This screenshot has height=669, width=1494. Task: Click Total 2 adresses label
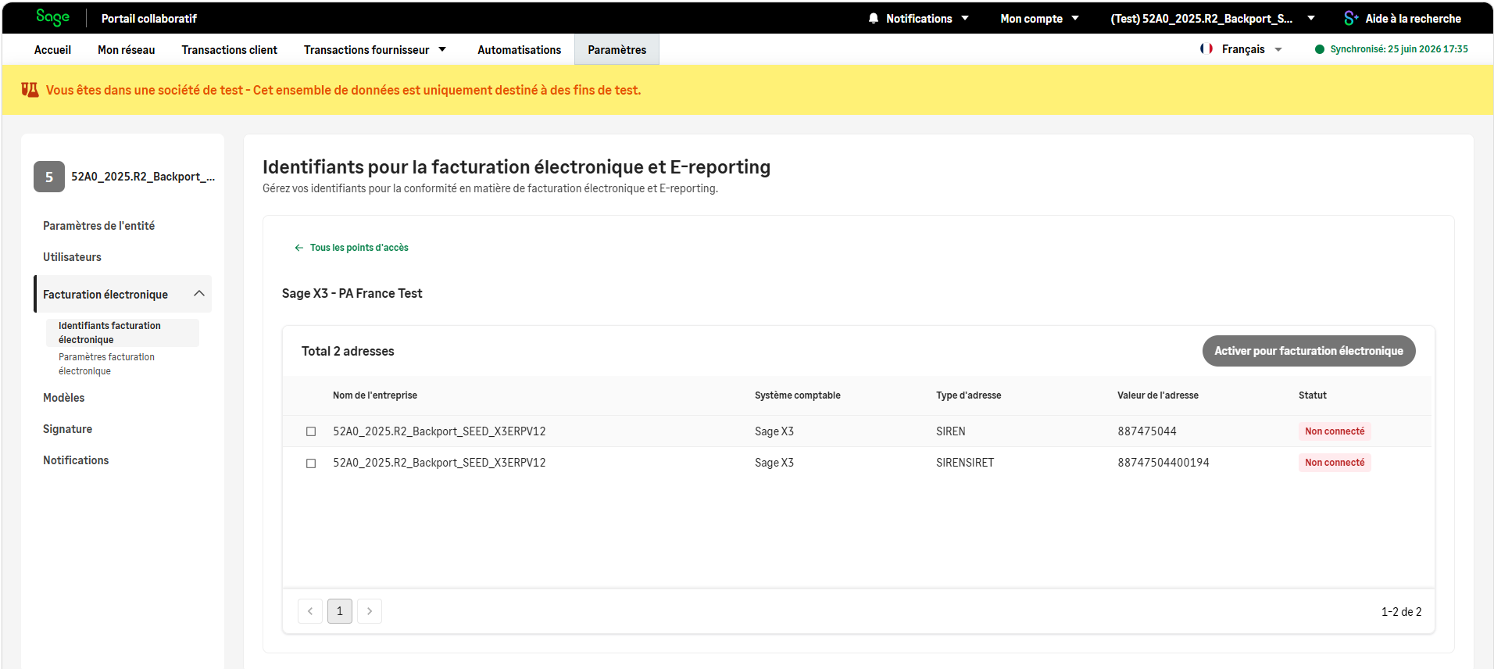click(348, 351)
